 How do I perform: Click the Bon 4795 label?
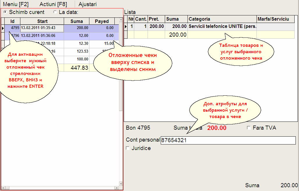point(138,128)
